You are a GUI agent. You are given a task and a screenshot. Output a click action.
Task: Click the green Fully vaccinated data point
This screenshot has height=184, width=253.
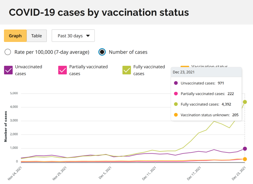click(245, 102)
